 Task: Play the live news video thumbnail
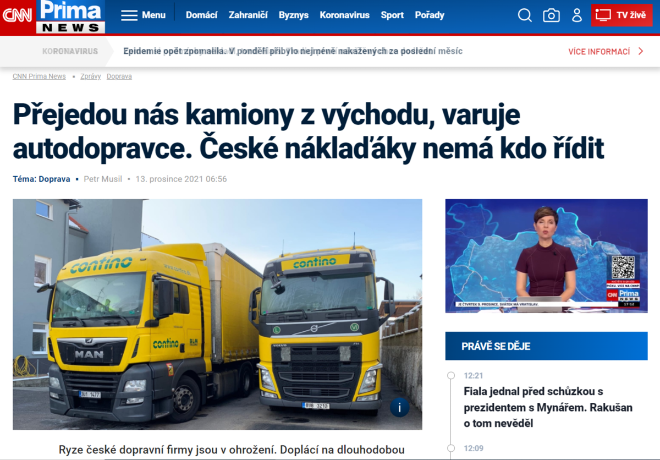[547, 256]
